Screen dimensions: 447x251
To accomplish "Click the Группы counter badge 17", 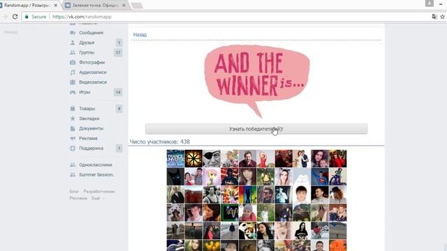I will point(118,53).
